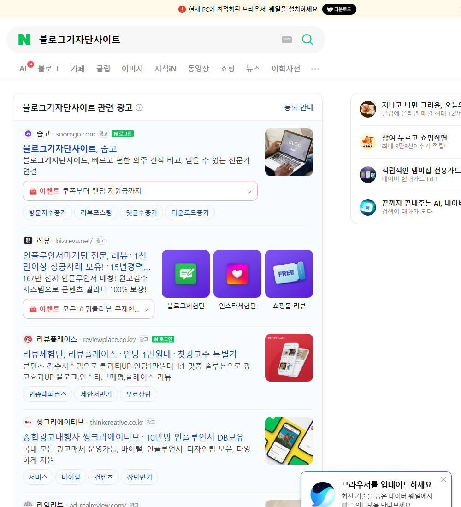Open the 모든 쇼핑몰리뷰 무제한 event chevron
This screenshot has height=507, width=461.
(147, 309)
